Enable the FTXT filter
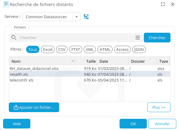The image size is (179, 130). click(76, 49)
